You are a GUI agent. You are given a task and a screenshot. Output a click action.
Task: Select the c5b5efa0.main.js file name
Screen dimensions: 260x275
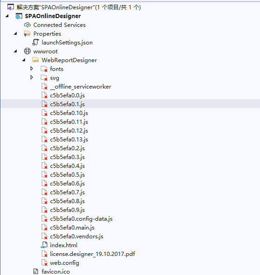click(x=72, y=228)
